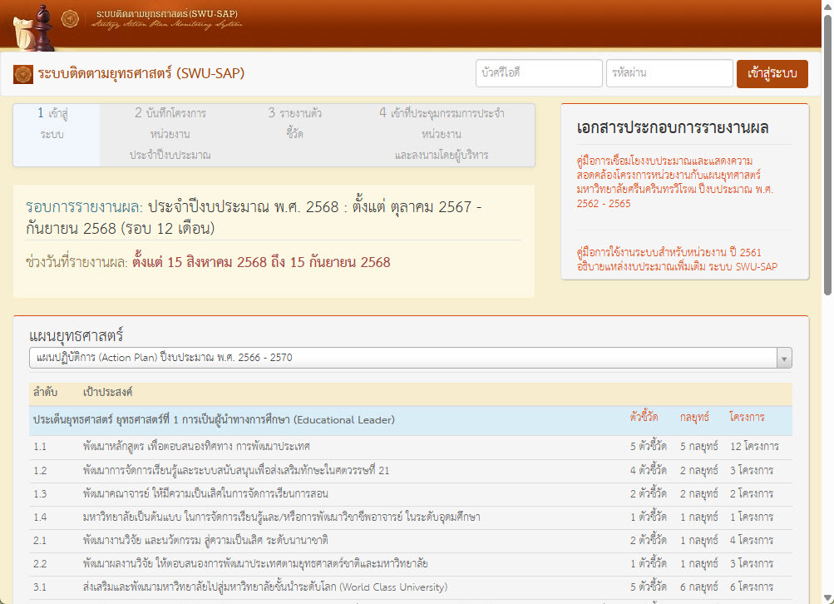Focus the รหัสผ่าน password field
The width and height of the screenshot is (834, 604).
(x=669, y=73)
